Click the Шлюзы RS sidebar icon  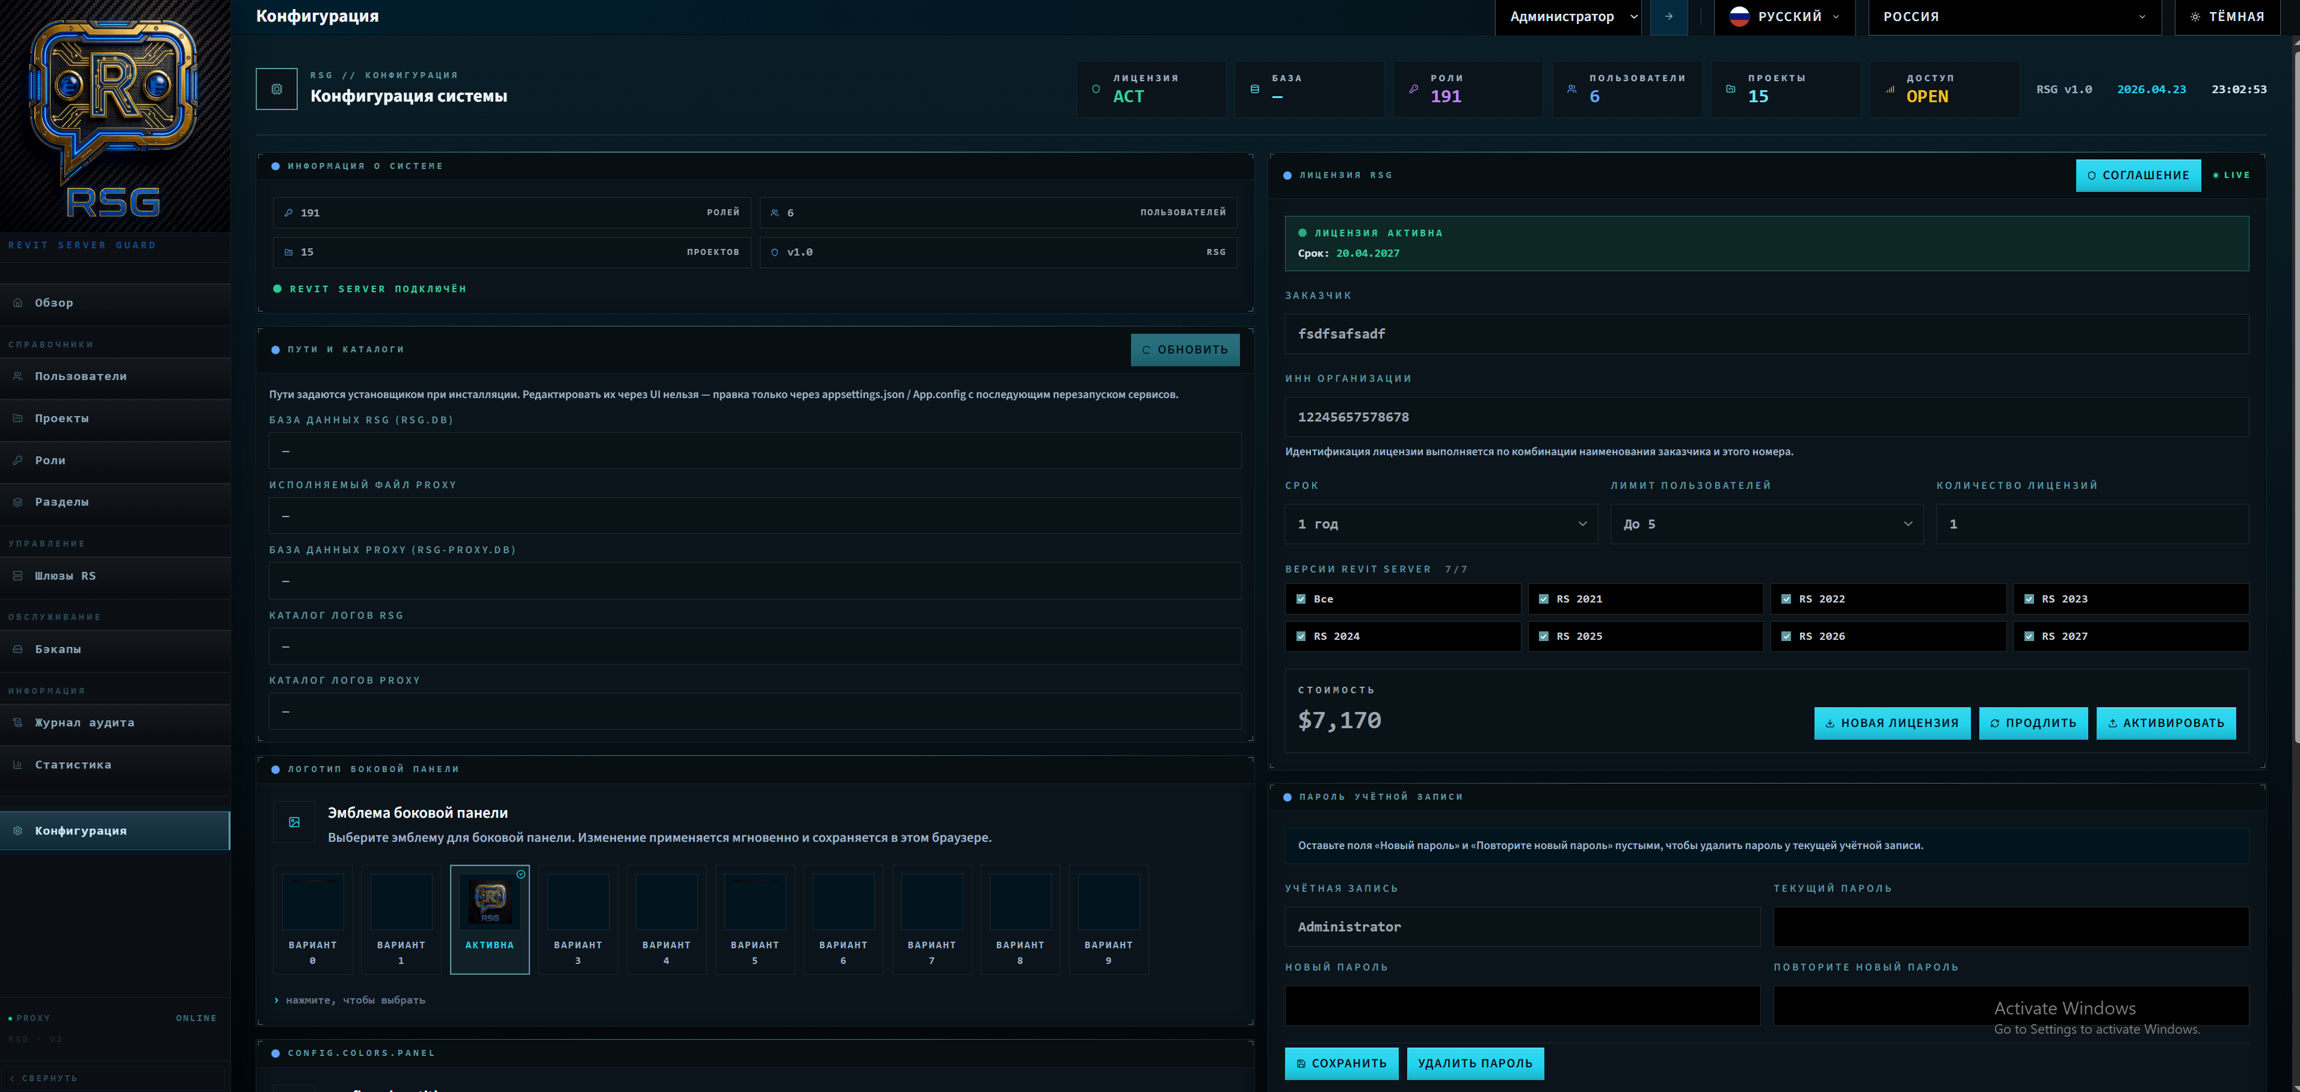click(18, 575)
